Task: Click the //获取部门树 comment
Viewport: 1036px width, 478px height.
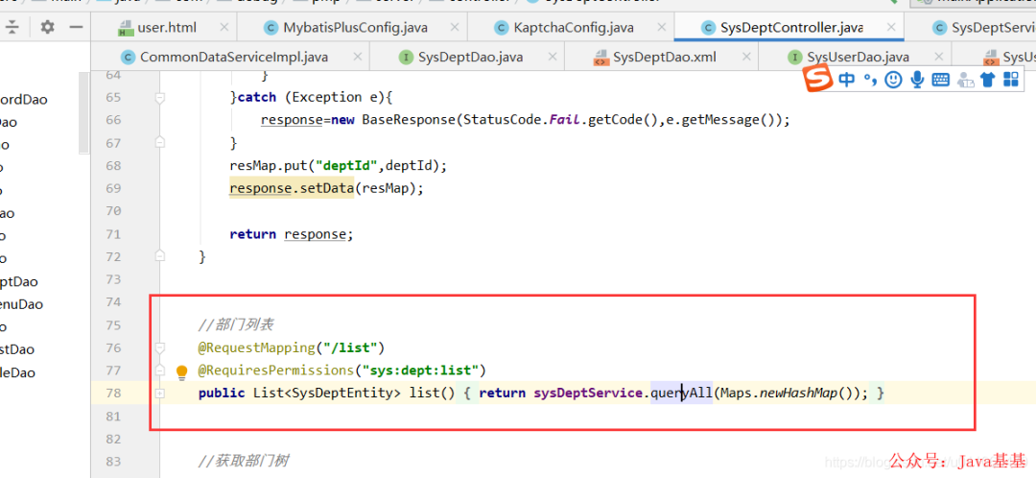Action: click(243, 462)
